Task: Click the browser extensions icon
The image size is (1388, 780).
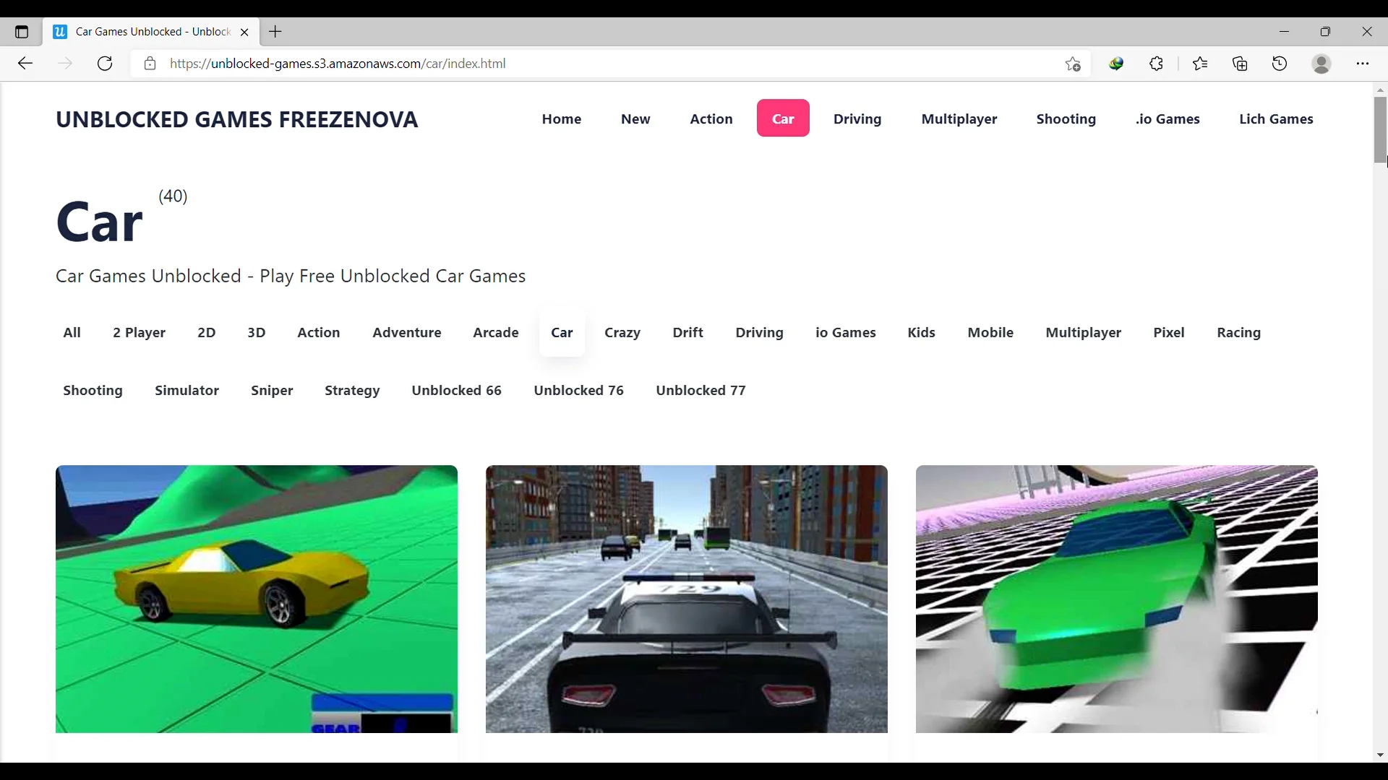Action: 1157,64
